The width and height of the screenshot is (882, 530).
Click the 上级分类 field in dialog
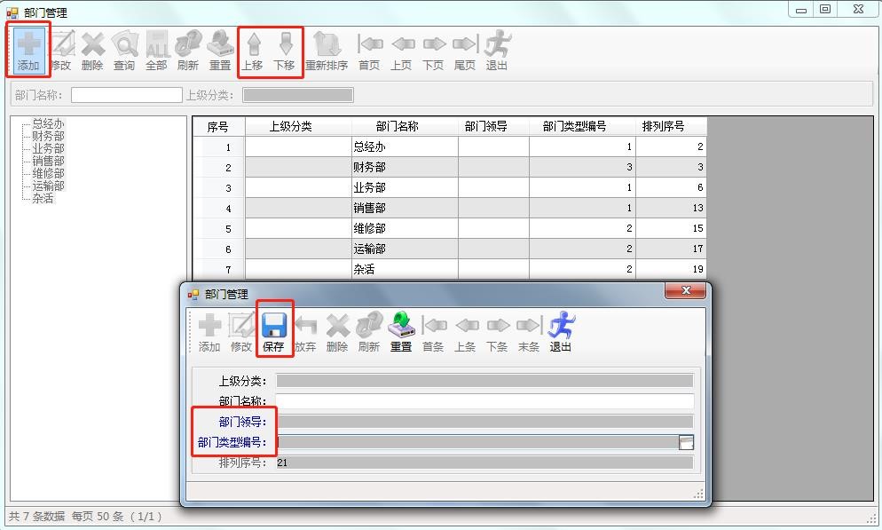point(484,381)
